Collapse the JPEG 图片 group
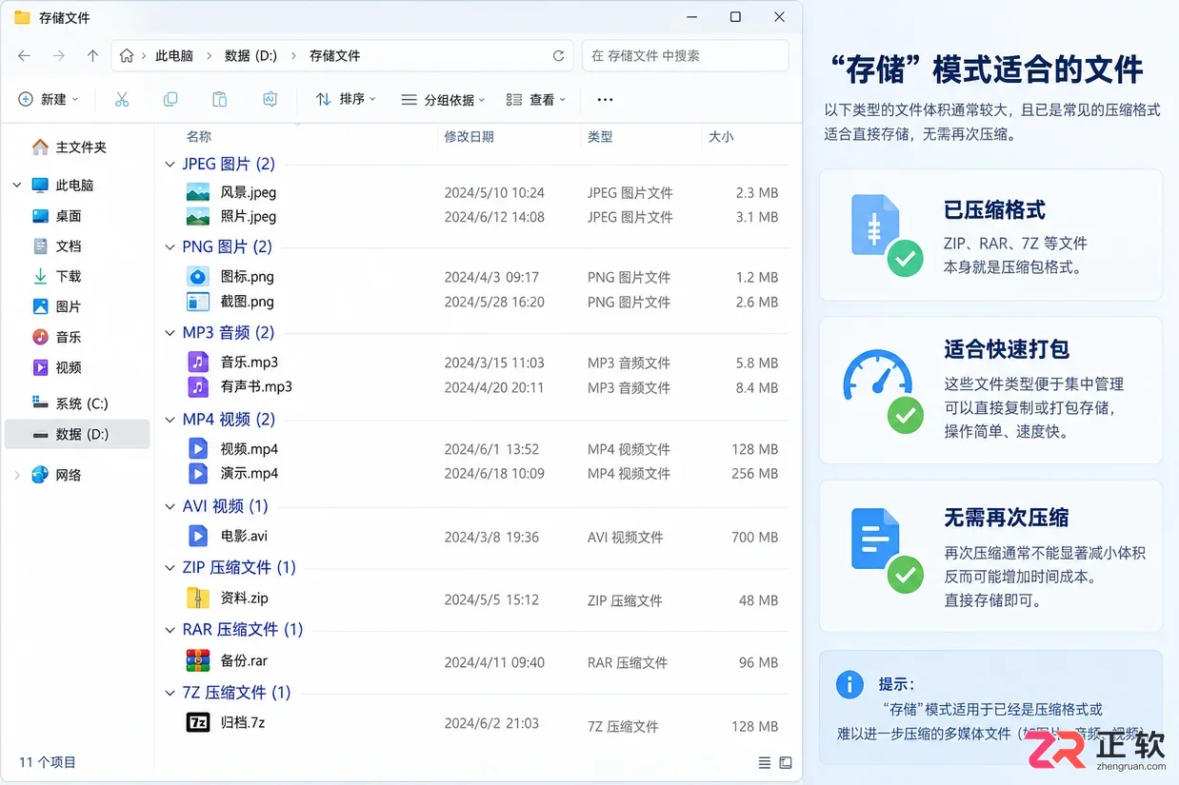Image resolution: width=1179 pixels, height=785 pixels. (170, 164)
